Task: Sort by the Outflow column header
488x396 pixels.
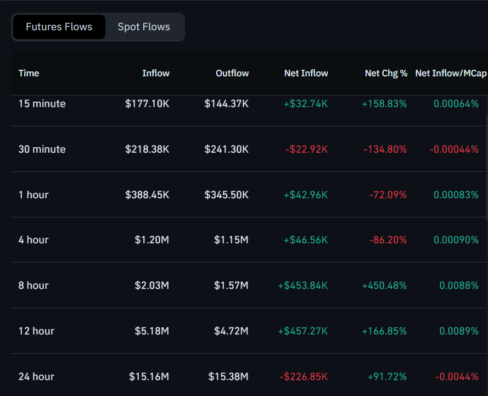Action: pyautogui.click(x=232, y=73)
